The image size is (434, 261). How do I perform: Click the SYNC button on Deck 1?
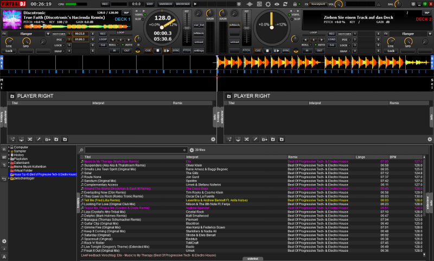(176, 50)
